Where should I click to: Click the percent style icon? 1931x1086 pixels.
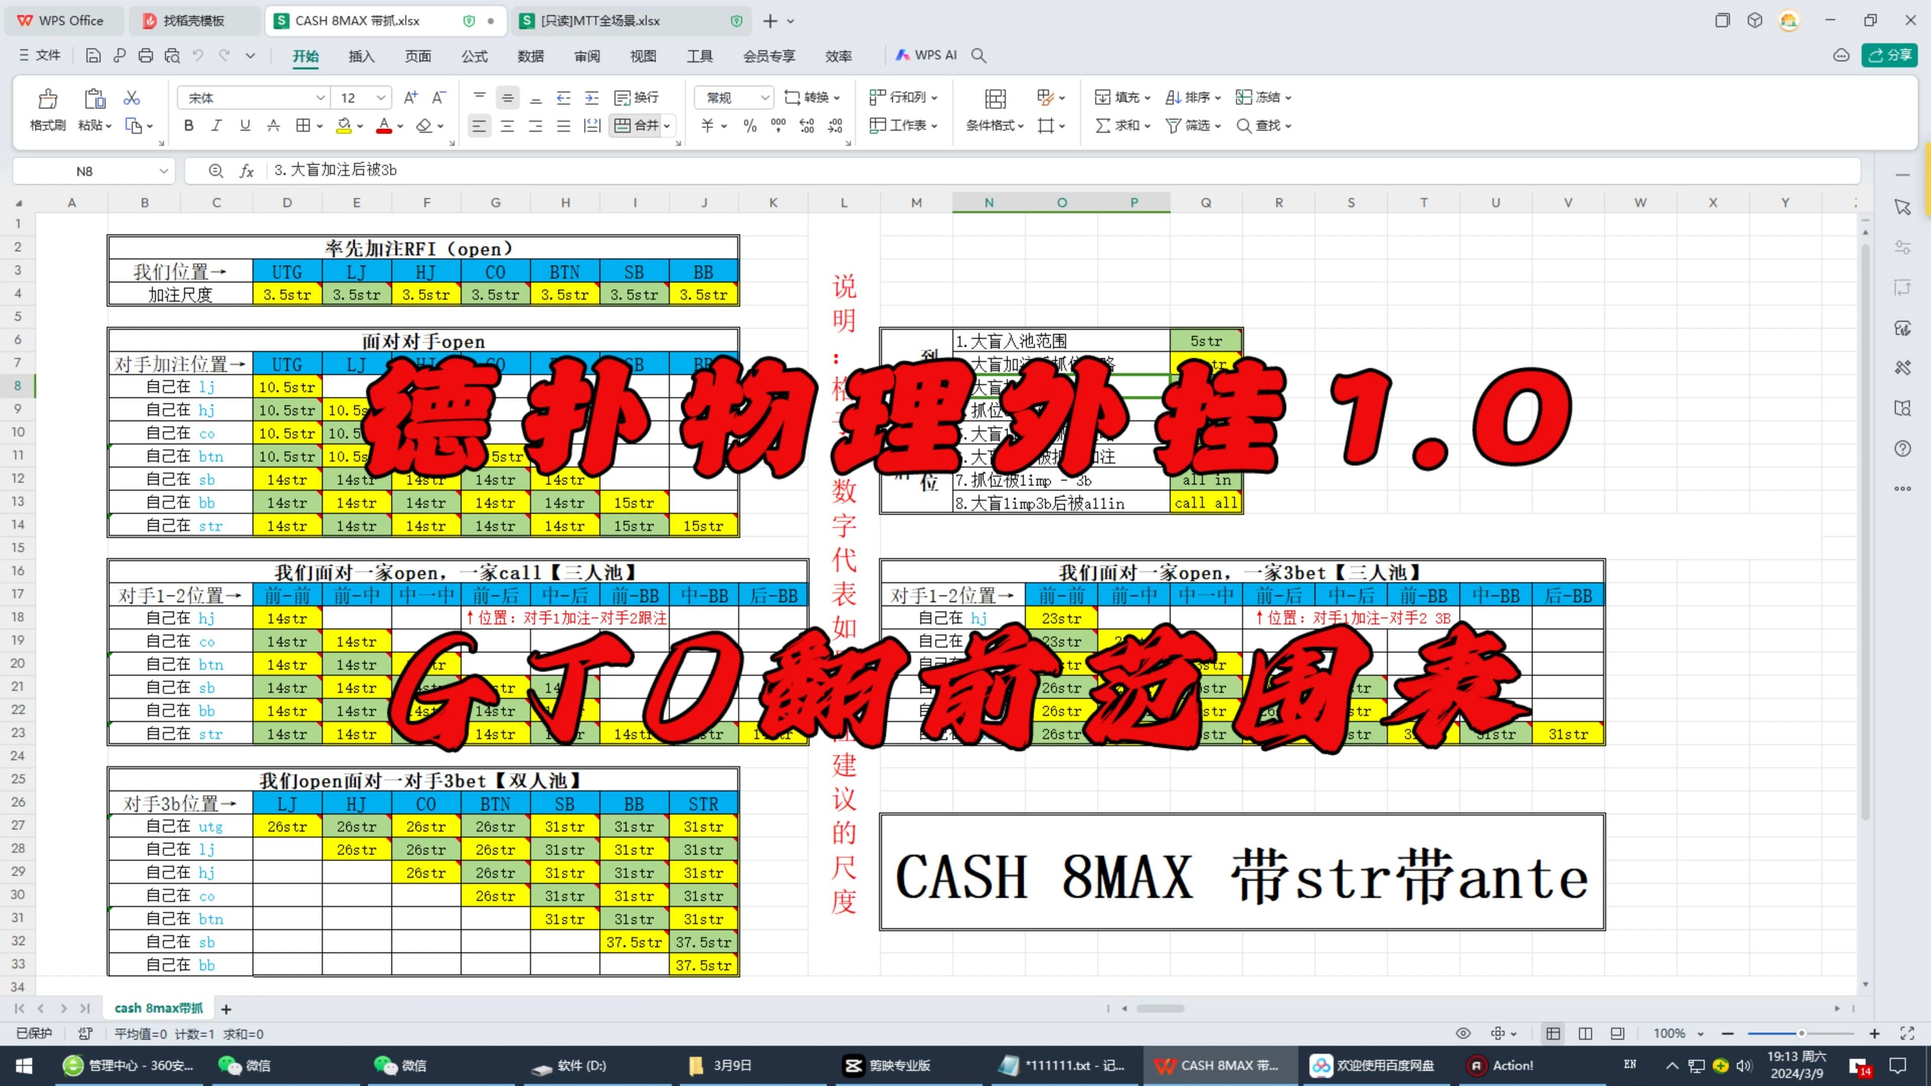[x=750, y=126]
